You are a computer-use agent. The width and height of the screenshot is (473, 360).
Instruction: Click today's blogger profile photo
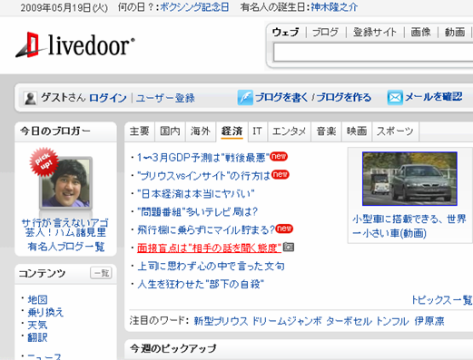click(65, 183)
